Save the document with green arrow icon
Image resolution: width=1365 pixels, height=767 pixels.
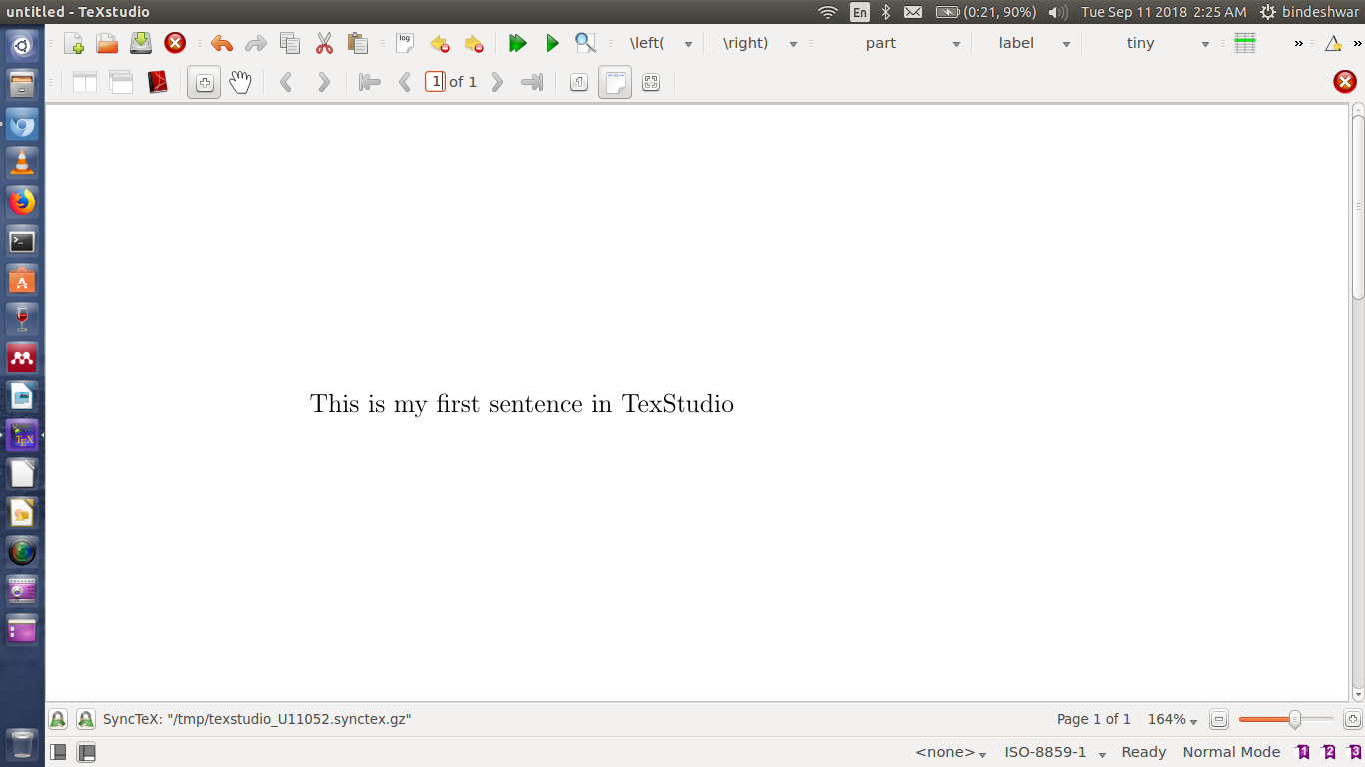(x=141, y=43)
